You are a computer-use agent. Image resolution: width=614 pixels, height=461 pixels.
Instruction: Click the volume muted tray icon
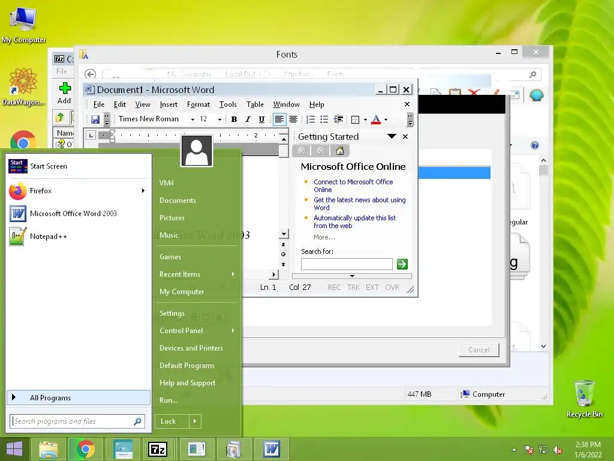pyautogui.click(x=558, y=450)
